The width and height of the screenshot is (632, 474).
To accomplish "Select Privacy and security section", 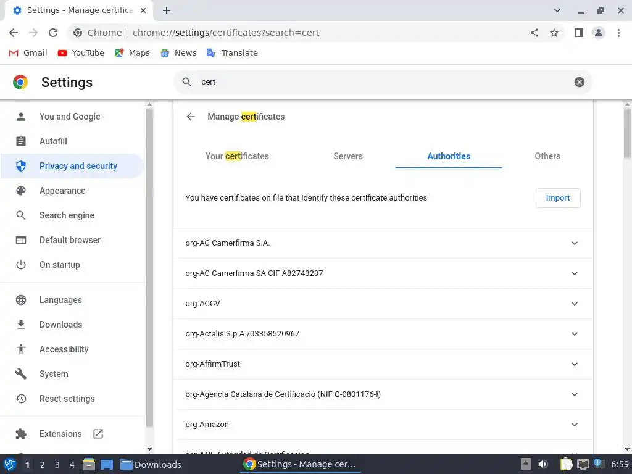I will tap(72, 166).
